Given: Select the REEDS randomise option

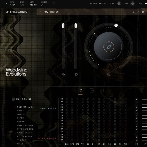Looking at the screenshot, I should tap(21, 122).
